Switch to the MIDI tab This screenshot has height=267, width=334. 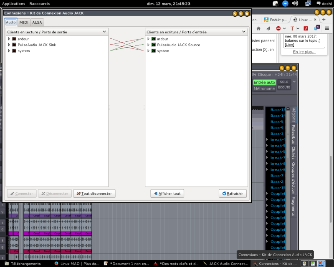[x=24, y=22]
